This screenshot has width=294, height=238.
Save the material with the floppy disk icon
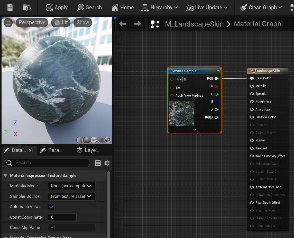coord(10,7)
